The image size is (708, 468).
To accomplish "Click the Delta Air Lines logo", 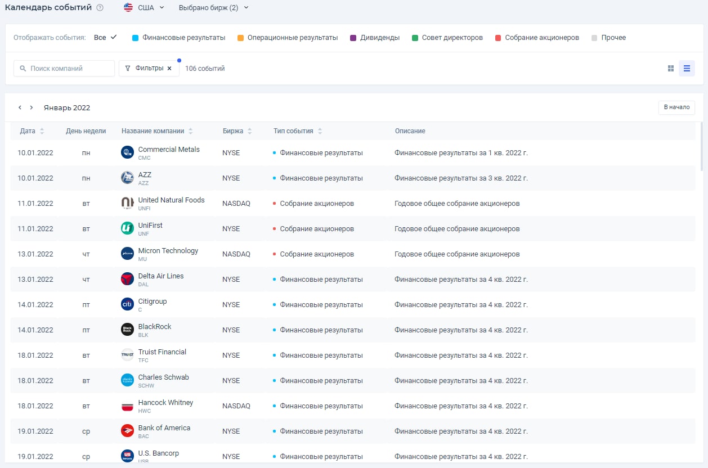I will click(128, 279).
